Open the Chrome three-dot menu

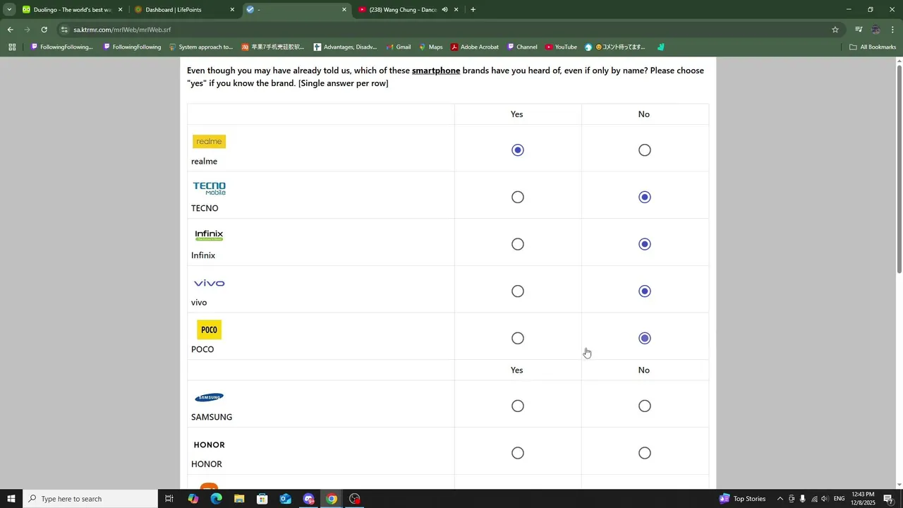[893, 30]
